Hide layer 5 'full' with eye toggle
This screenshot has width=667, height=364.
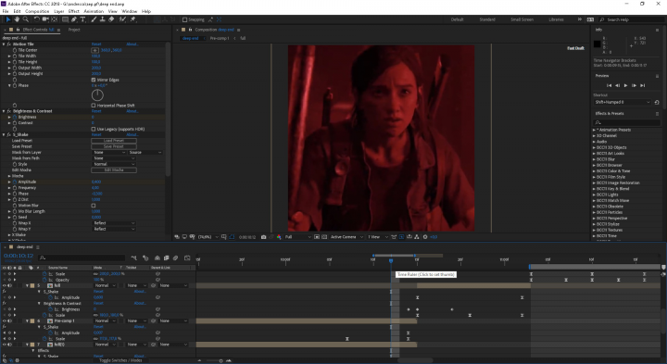pyautogui.click(x=5, y=286)
